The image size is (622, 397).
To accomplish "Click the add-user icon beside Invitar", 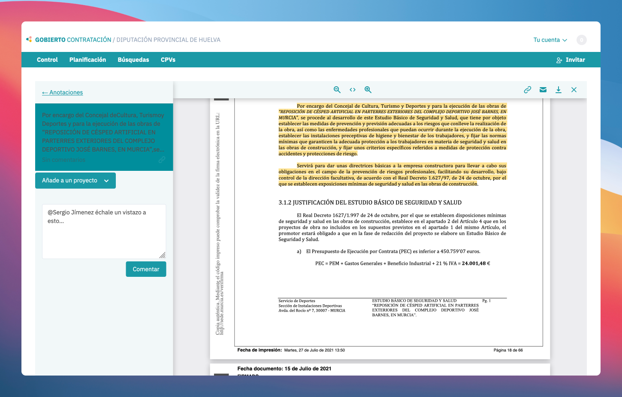I will pyautogui.click(x=559, y=60).
